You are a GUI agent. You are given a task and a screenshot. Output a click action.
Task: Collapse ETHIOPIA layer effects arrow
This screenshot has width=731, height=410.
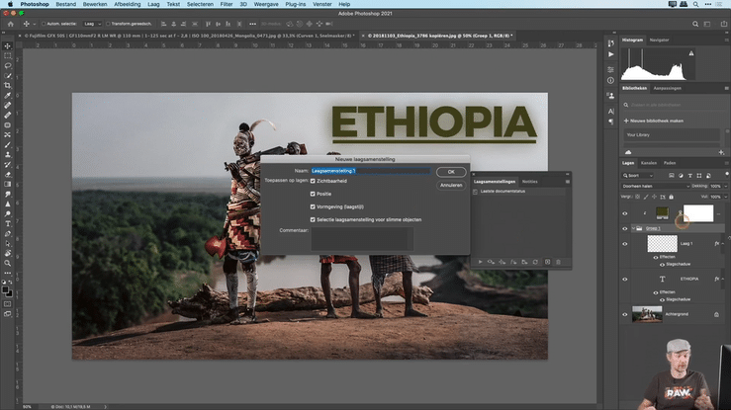pos(723,280)
